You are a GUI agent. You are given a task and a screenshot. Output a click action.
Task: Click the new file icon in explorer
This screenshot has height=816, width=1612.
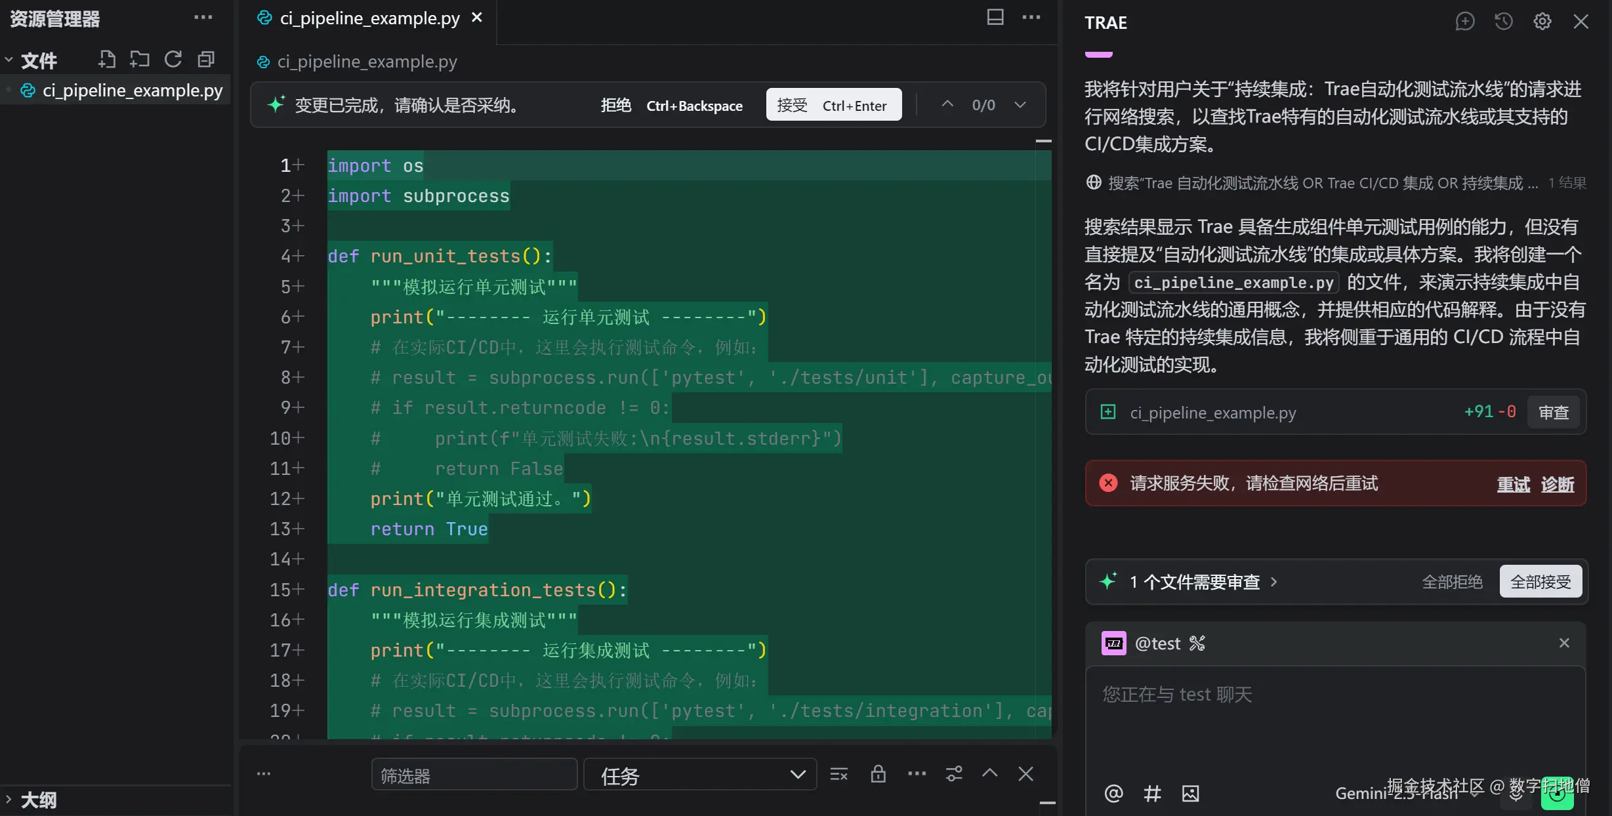point(106,60)
